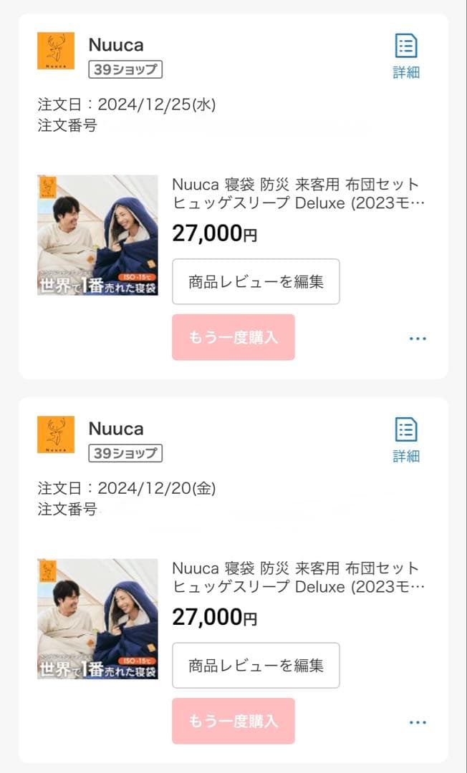Select the document-shaped details icon at top right

[x=405, y=45]
